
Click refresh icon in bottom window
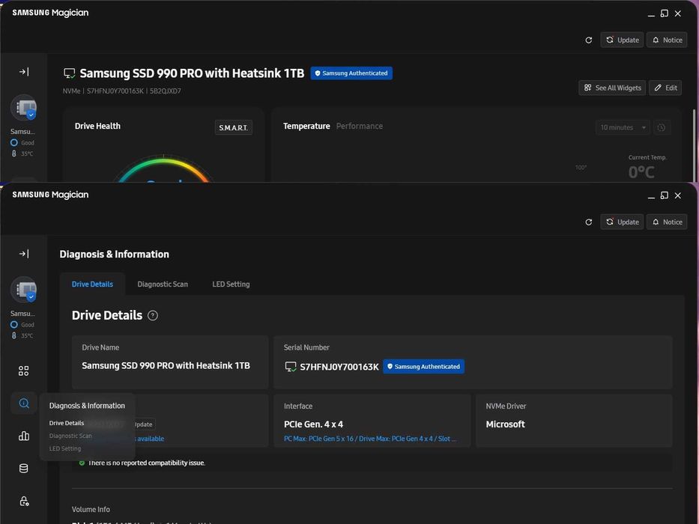click(588, 222)
